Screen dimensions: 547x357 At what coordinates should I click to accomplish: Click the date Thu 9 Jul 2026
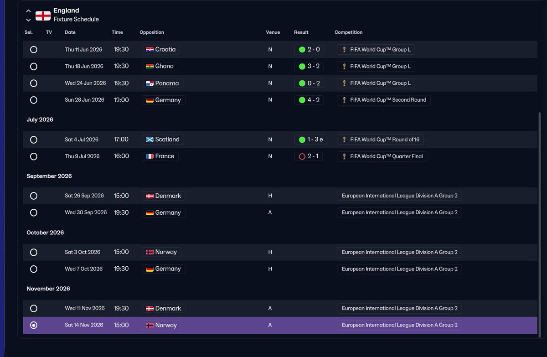click(x=82, y=156)
